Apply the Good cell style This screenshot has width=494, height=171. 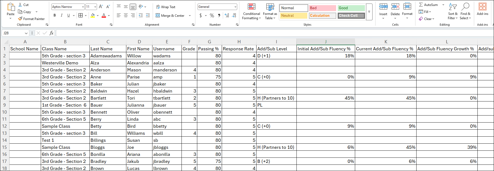[x=351, y=8]
